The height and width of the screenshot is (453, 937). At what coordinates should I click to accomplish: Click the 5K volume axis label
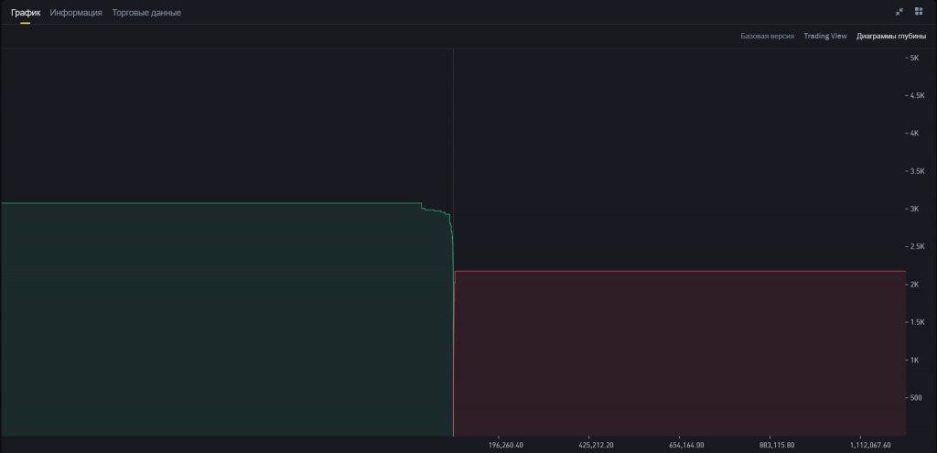[x=913, y=58]
